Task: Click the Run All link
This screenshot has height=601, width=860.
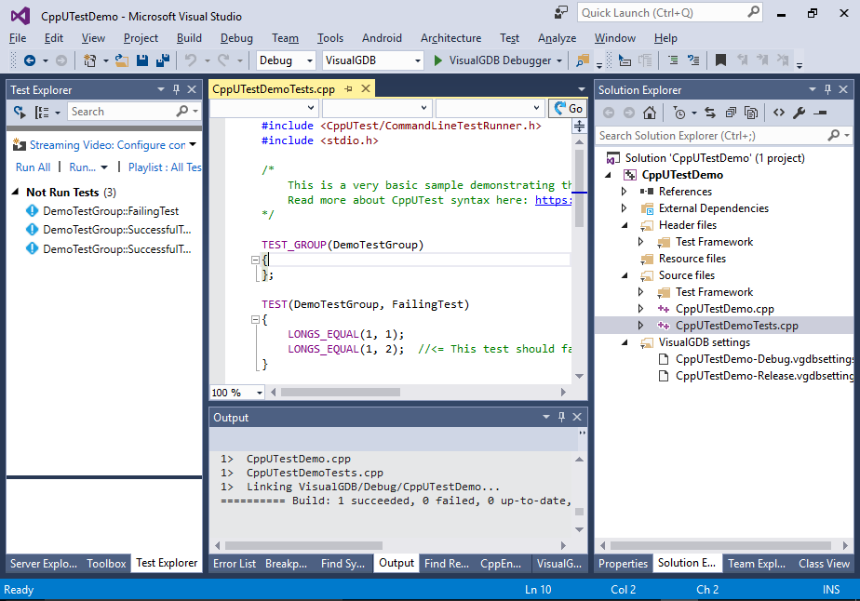Action: coord(33,167)
